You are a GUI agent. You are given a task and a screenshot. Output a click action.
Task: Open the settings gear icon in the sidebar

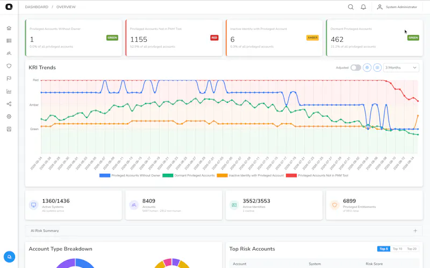coord(9,116)
